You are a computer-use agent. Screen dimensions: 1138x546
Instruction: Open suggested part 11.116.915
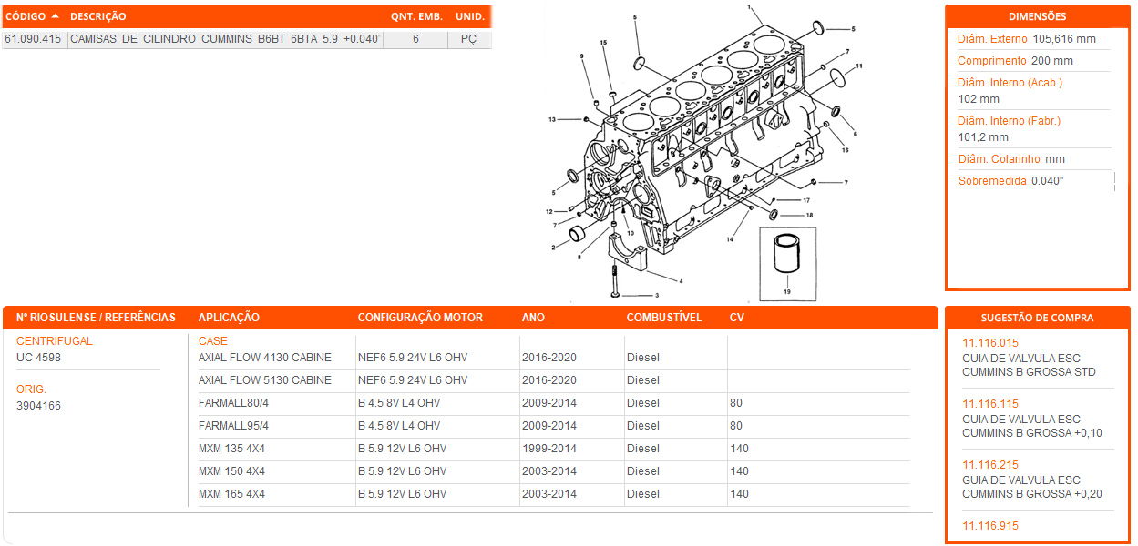(x=989, y=526)
